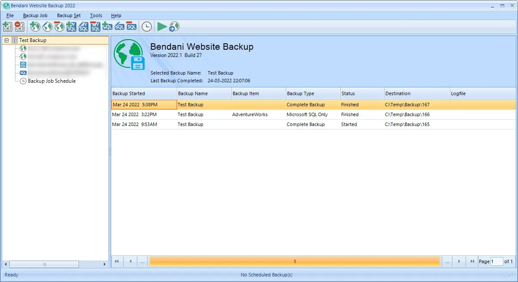Open the schedule clock toolbar icon

tap(147, 27)
